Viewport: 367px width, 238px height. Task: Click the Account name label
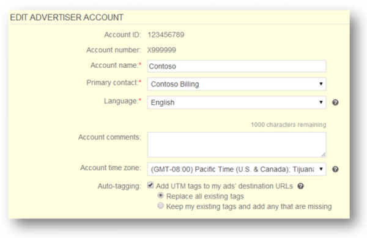coord(116,65)
